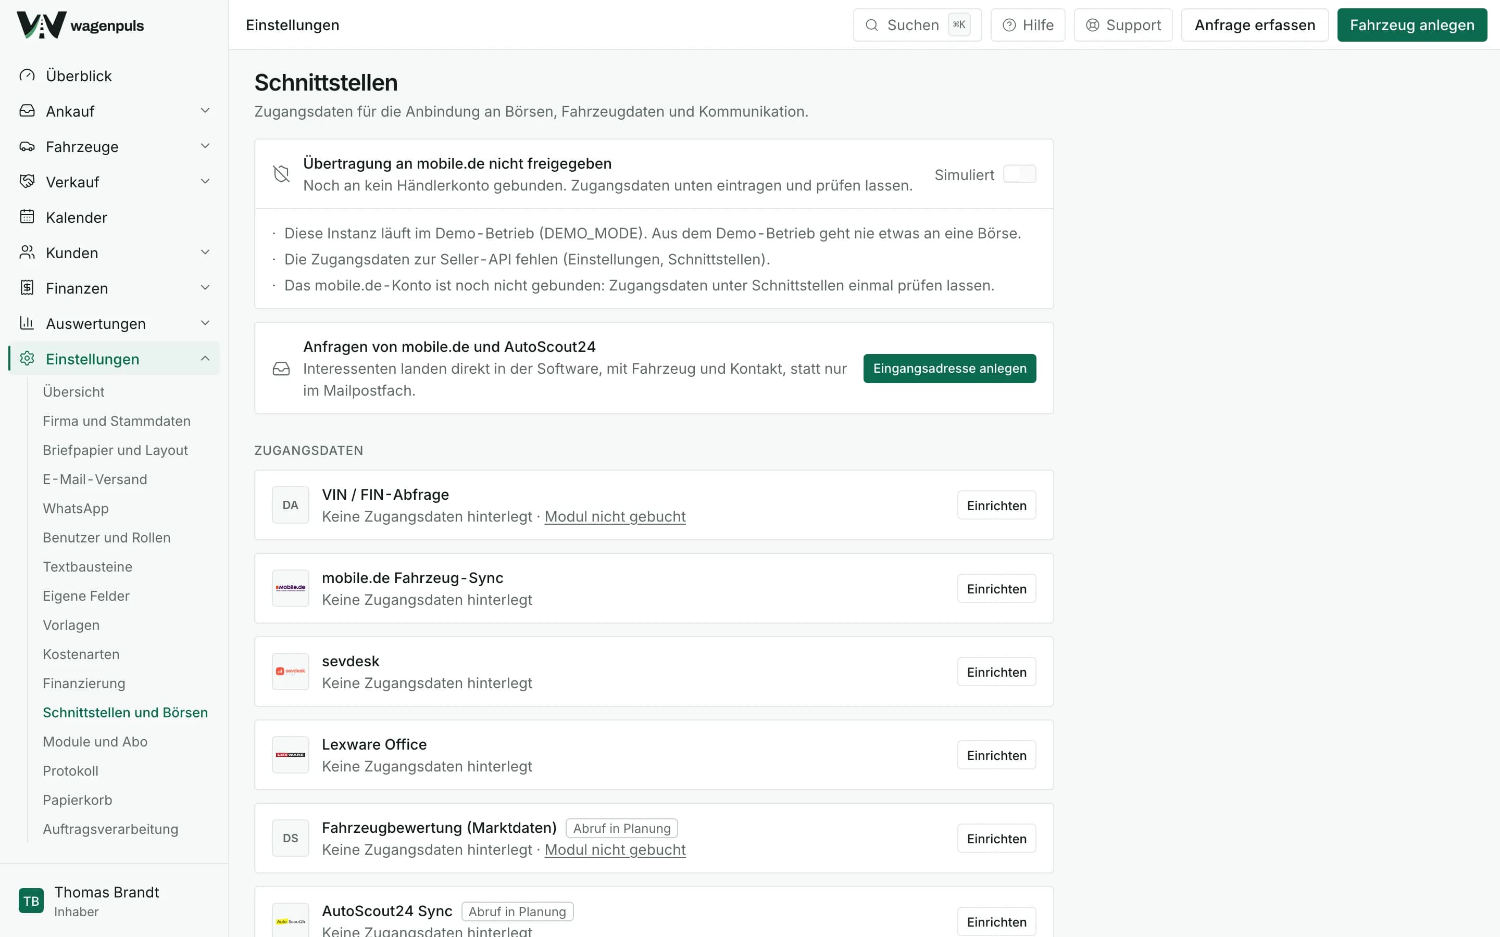Click Einrichten for Lexware Office
The image size is (1500, 937).
pos(996,755)
